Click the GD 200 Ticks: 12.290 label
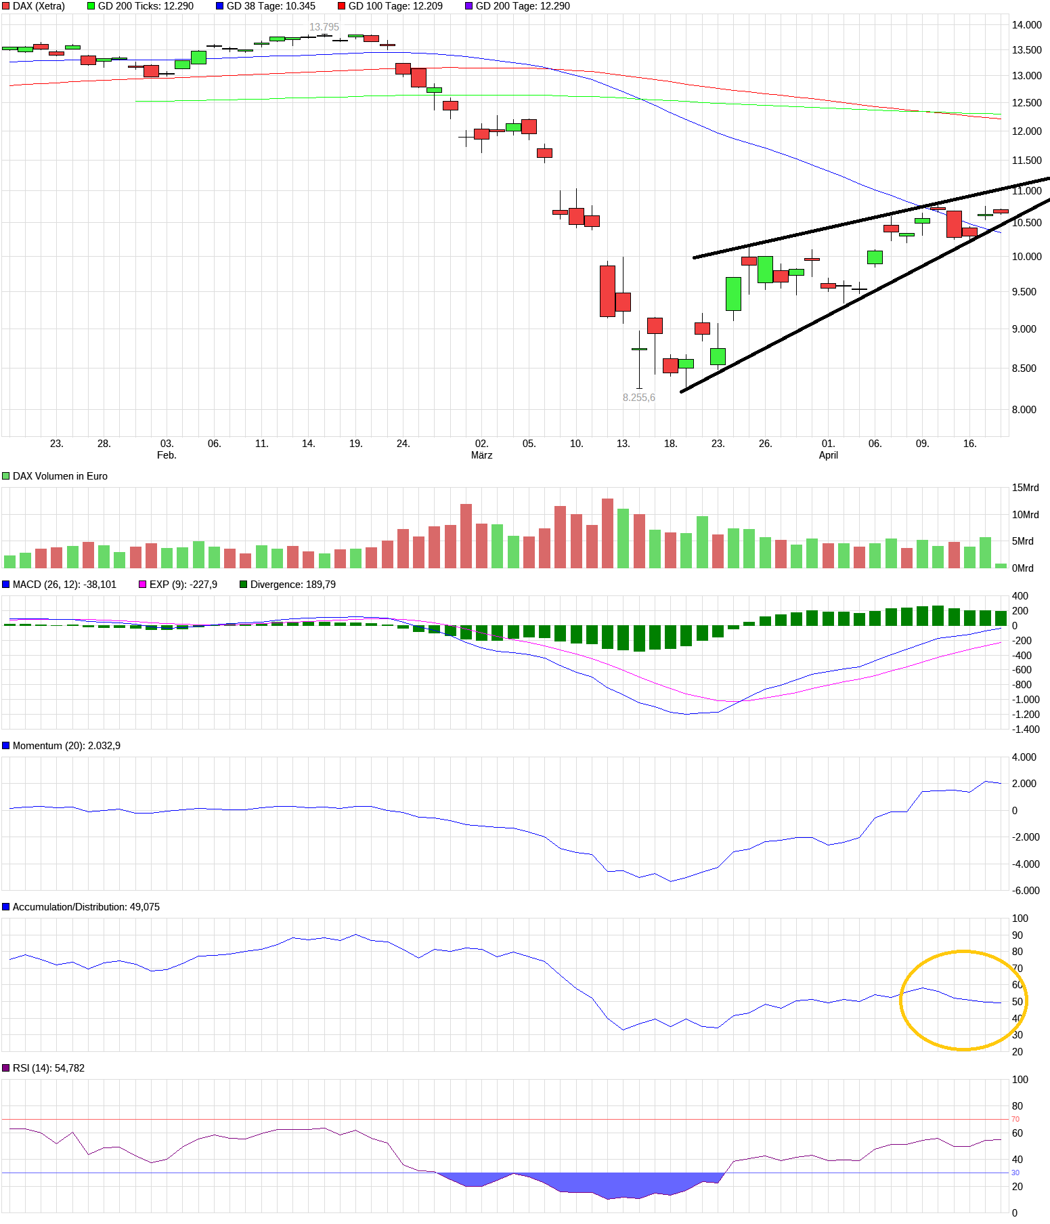This screenshot has width=1050, height=1224. [x=146, y=6]
